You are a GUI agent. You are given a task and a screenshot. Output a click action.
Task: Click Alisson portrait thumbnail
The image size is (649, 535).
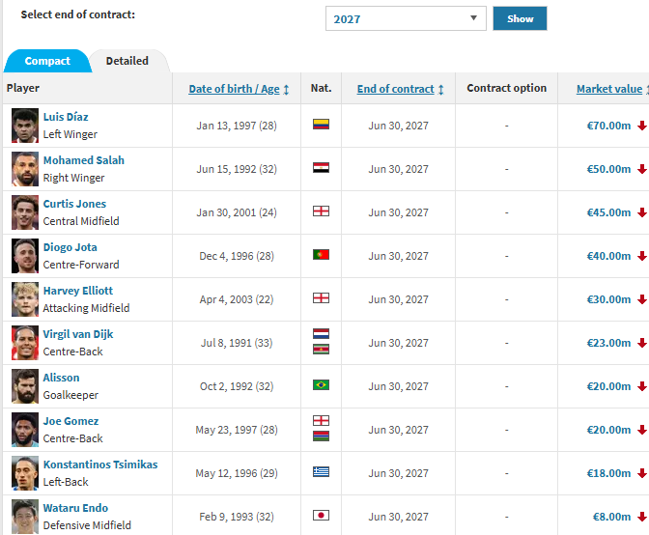(25, 386)
